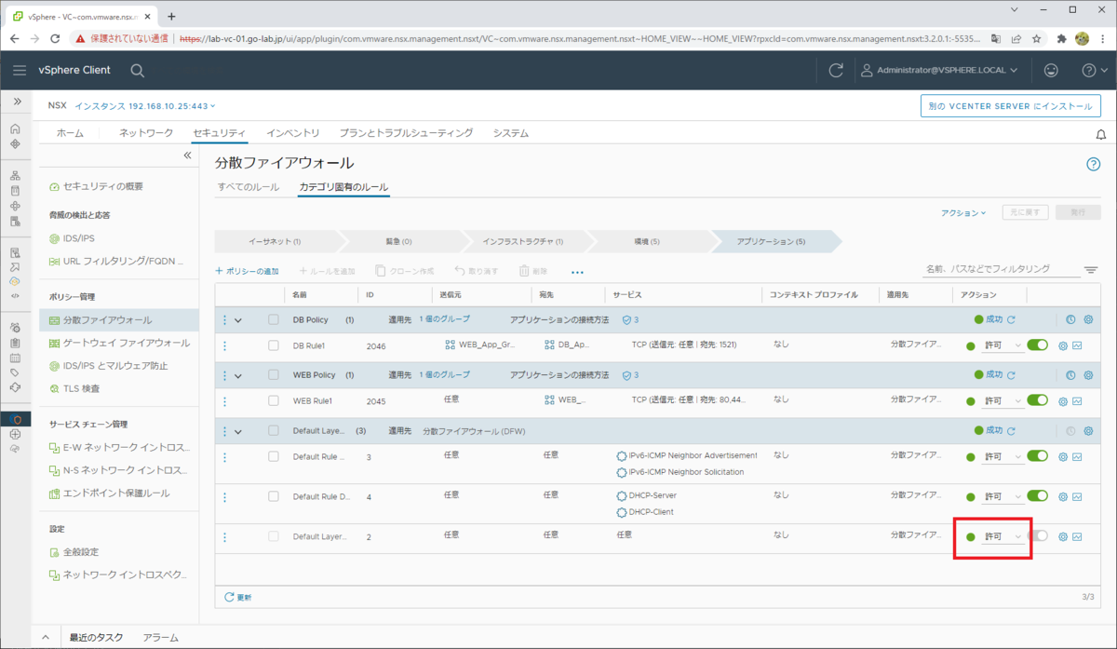View statistics chart for DB Rule1

(1077, 346)
